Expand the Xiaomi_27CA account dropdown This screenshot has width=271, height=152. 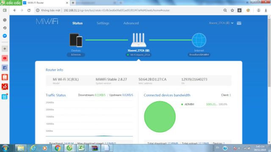pyautogui.click(x=221, y=23)
